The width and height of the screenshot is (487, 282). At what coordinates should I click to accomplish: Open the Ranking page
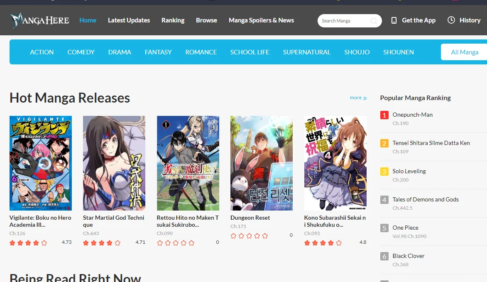click(173, 20)
